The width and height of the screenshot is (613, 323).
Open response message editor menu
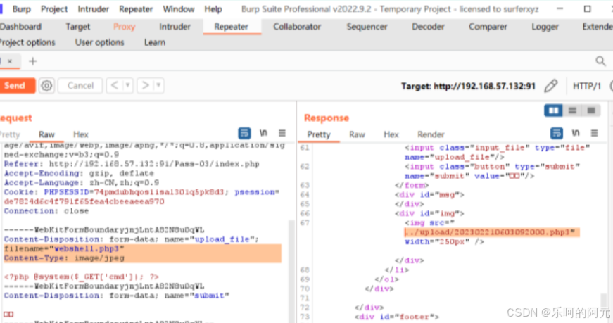pyautogui.click(x=594, y=133)
